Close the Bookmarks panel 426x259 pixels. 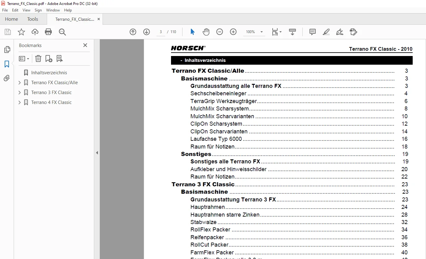85,45
